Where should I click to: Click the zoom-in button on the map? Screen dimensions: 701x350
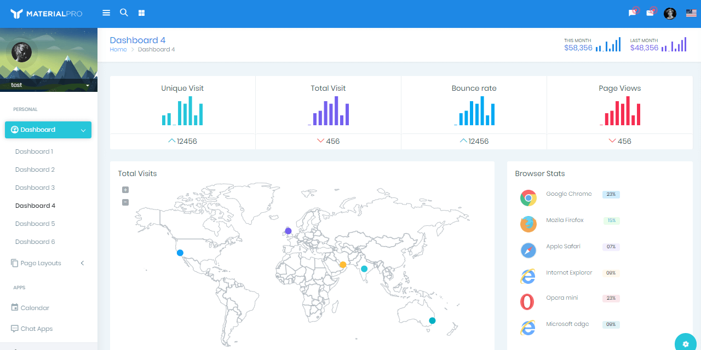(125, 190)
